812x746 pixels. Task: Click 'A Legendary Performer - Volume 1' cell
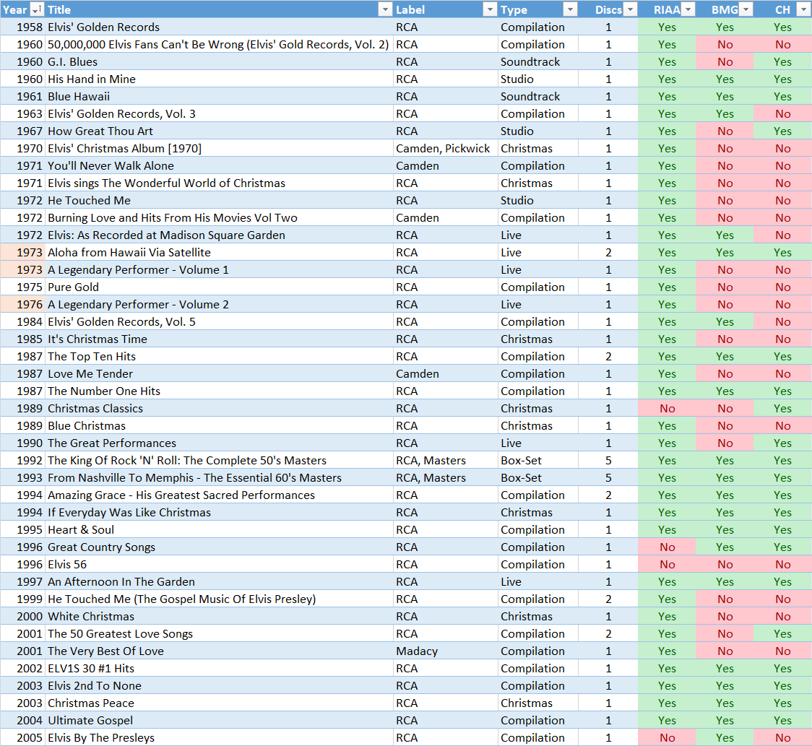[x=219, y=269]
